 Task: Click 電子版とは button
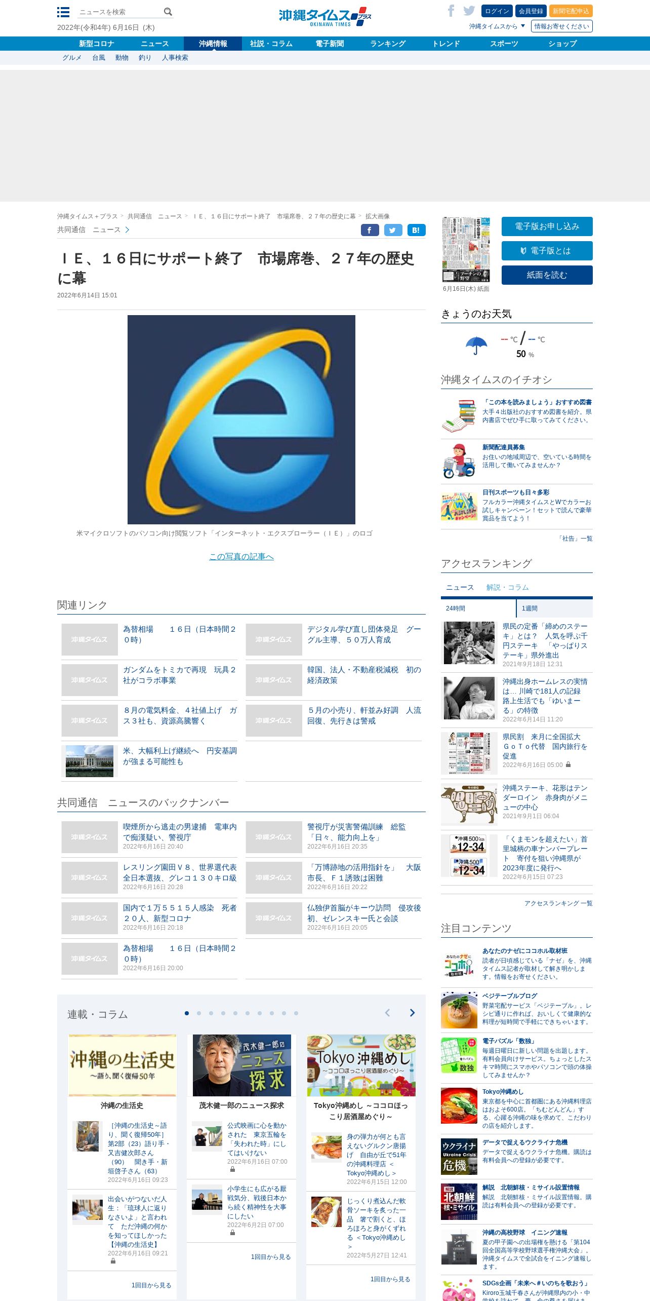(547, 251)
